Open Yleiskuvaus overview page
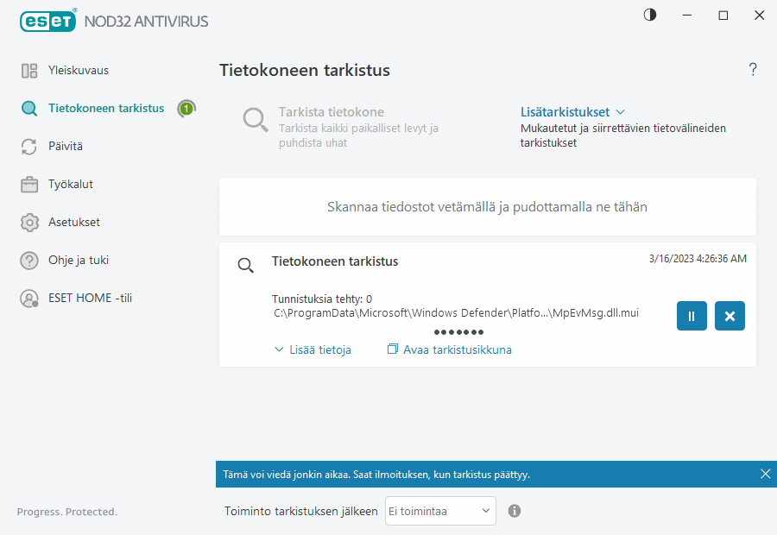The image size is (777, 535). coord(78,71)
